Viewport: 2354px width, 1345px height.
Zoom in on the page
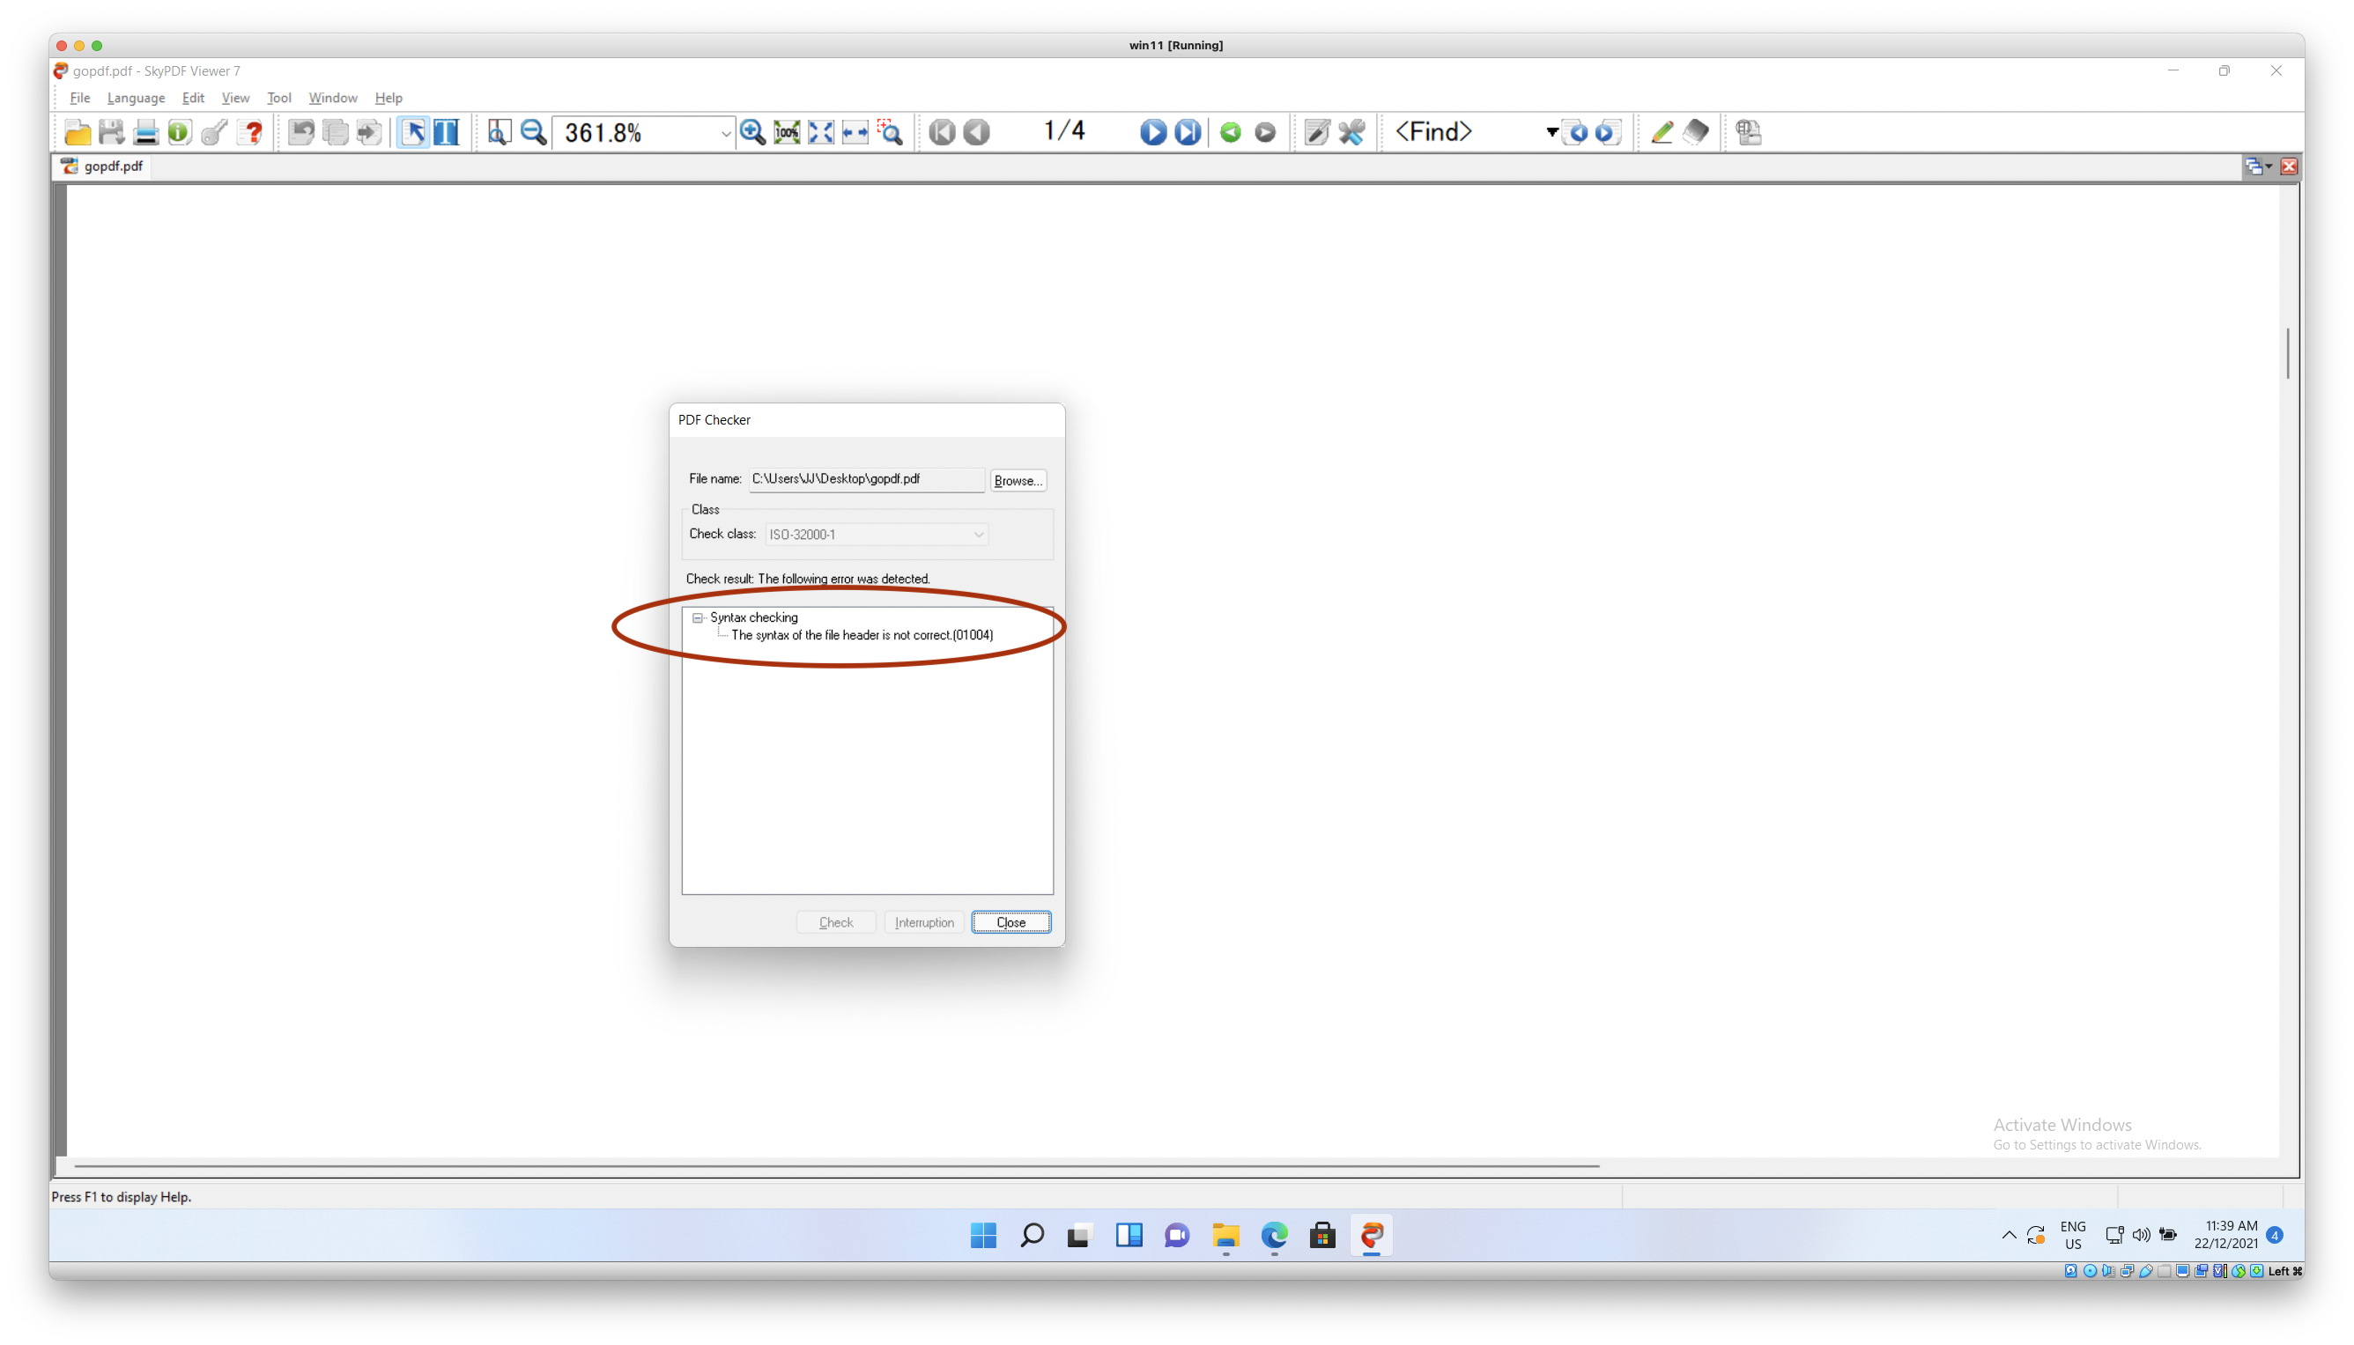tap(752, 132)
